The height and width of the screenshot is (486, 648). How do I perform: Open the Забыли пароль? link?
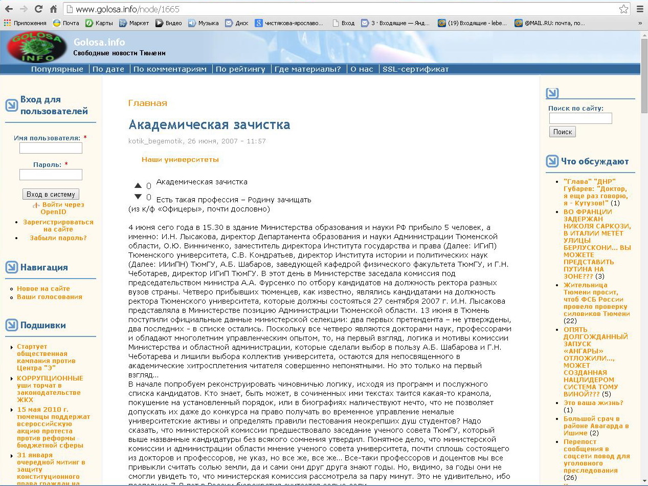tap(58, 238)
